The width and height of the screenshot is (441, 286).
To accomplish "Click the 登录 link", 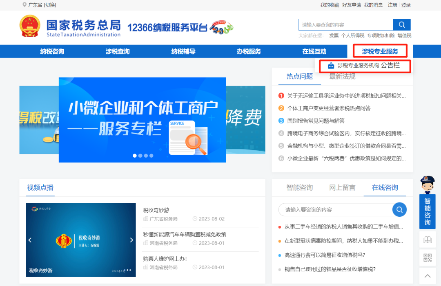I will point(406,5).
